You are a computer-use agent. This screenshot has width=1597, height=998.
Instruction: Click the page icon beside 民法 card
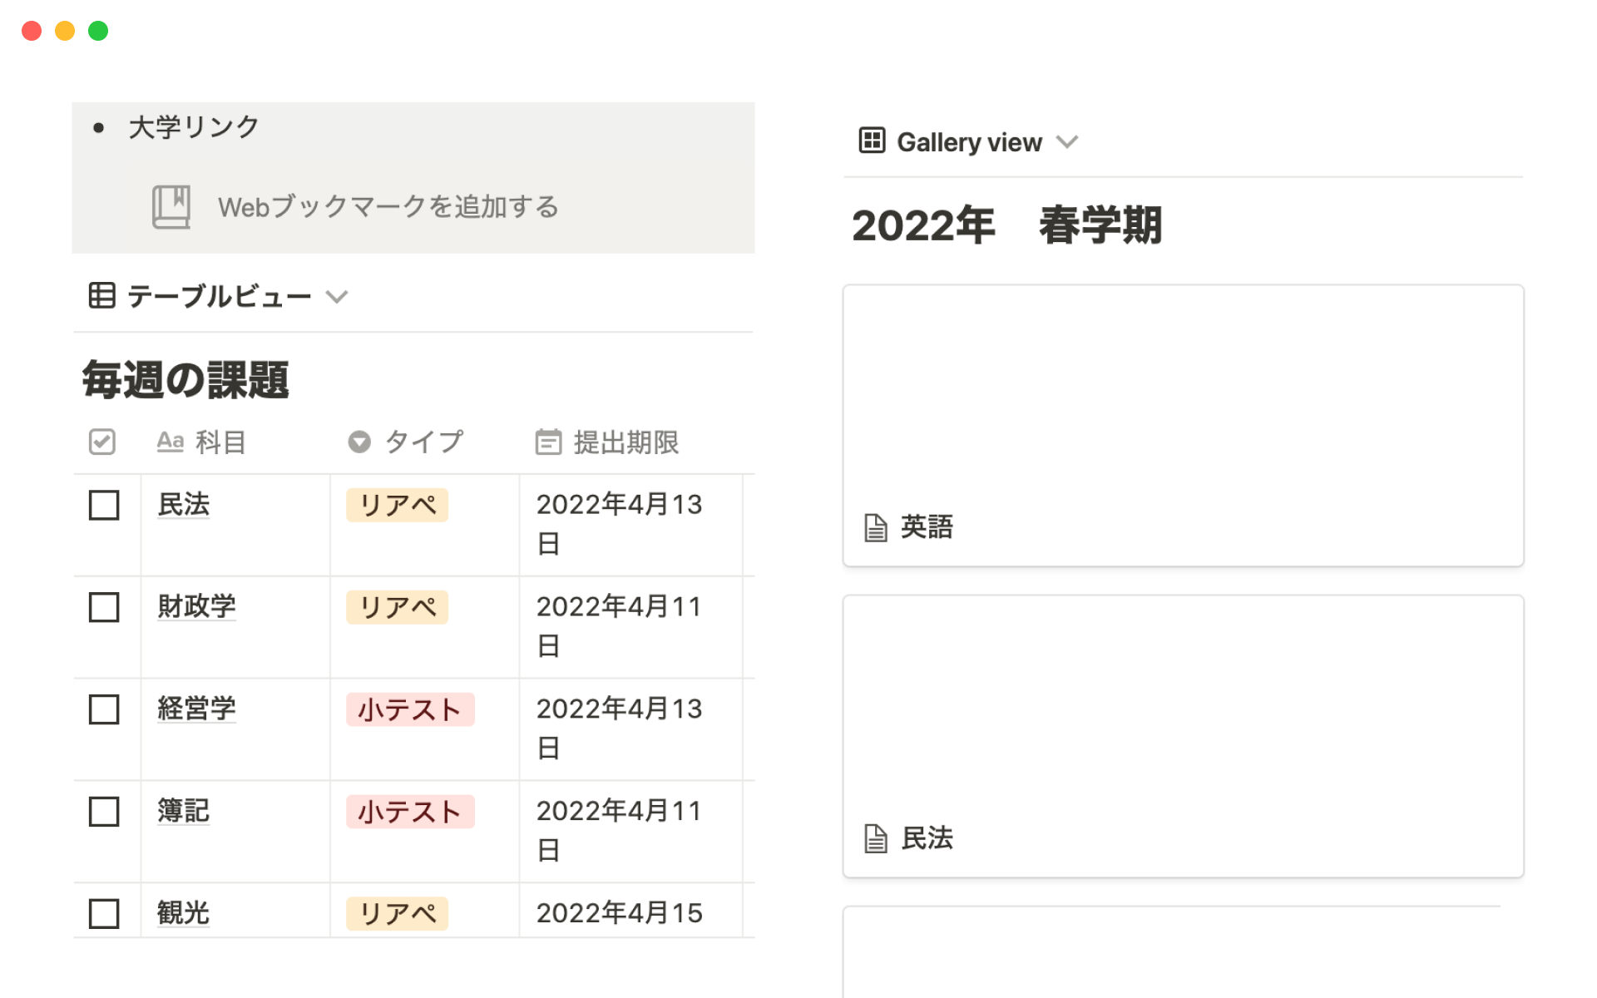(875, 838)
